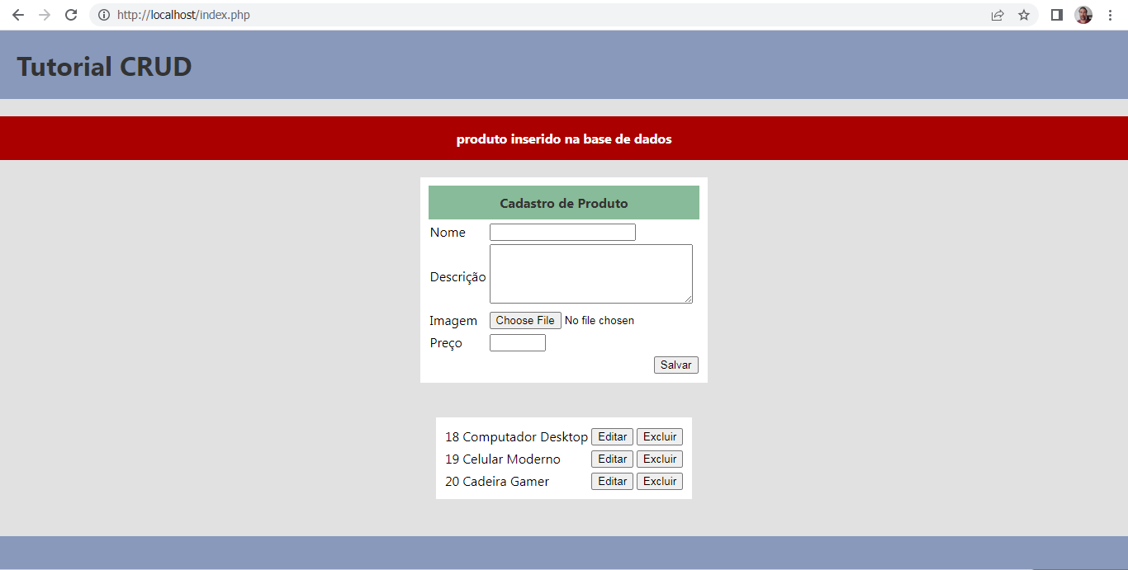Edit the Celular Moderno product

612,459
